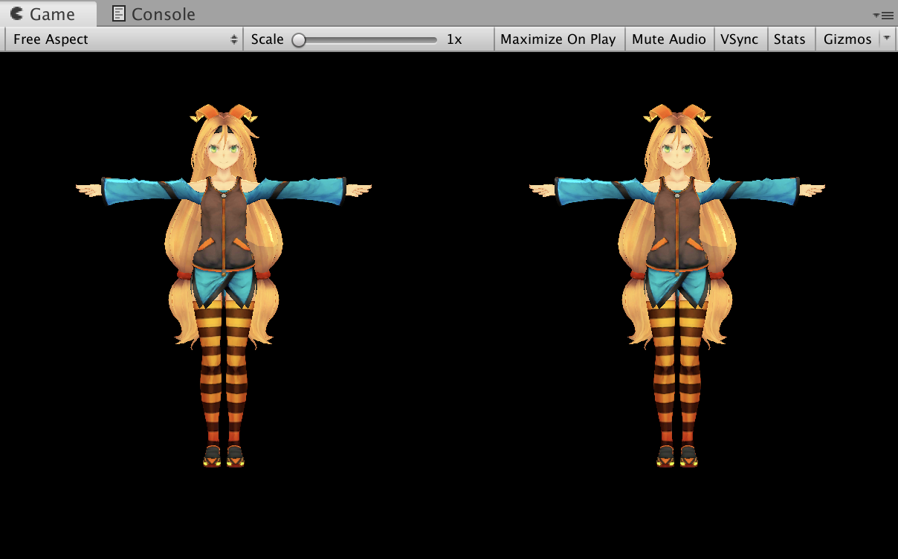The width and height of the screenshot is (898, 559).
Task: Click the Scale slider handle
Action: point(299,39)
